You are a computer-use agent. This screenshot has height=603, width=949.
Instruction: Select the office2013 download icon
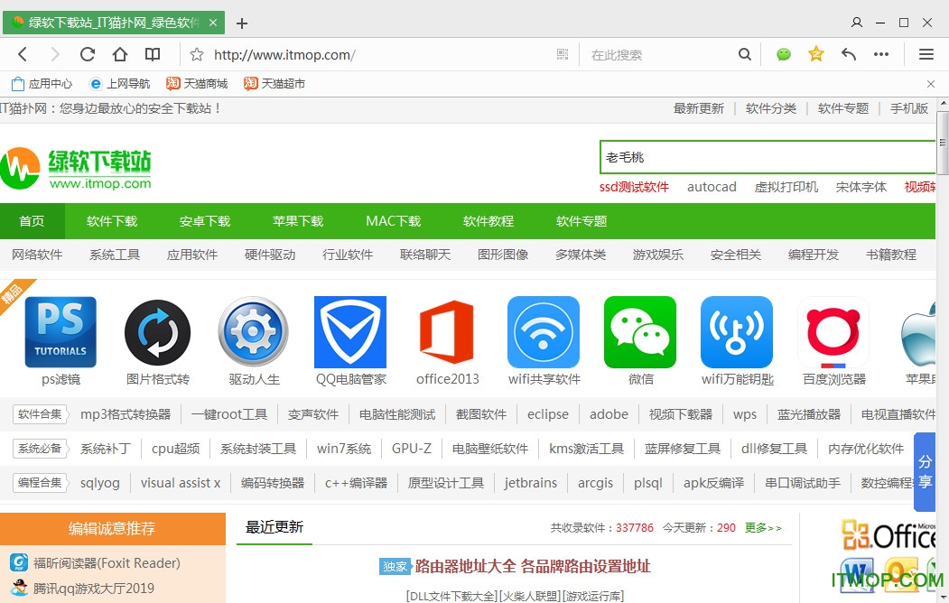tap(447, 331)
